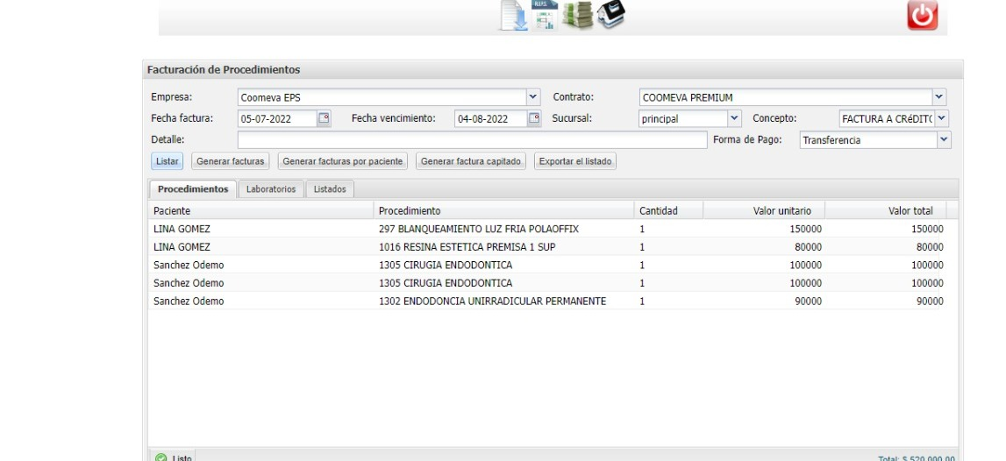Click the Fecha vencimiento date input
Image resolution: width=1006 pixels, height=461 pixels.
[x=491, y=118]
